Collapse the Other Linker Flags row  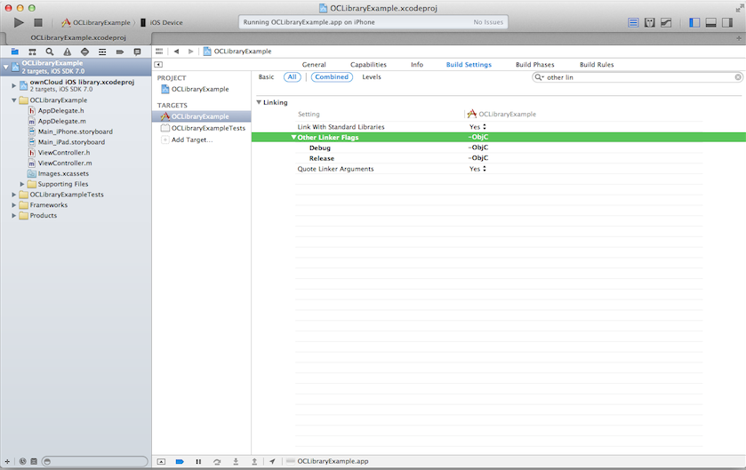coord(293,138)
